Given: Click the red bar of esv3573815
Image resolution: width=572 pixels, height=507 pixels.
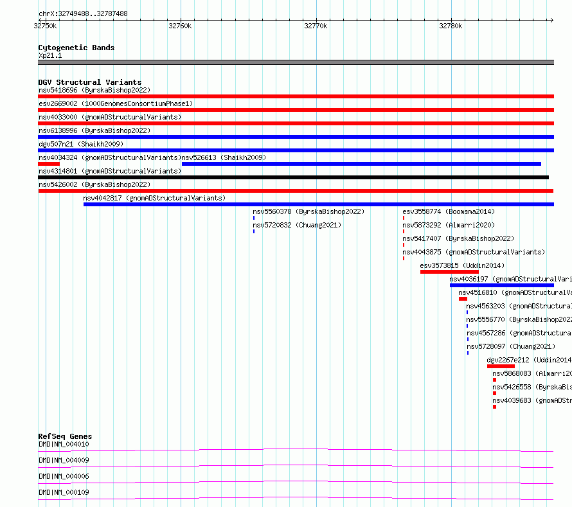Looking at the screenshot, I should pos(449,272).
